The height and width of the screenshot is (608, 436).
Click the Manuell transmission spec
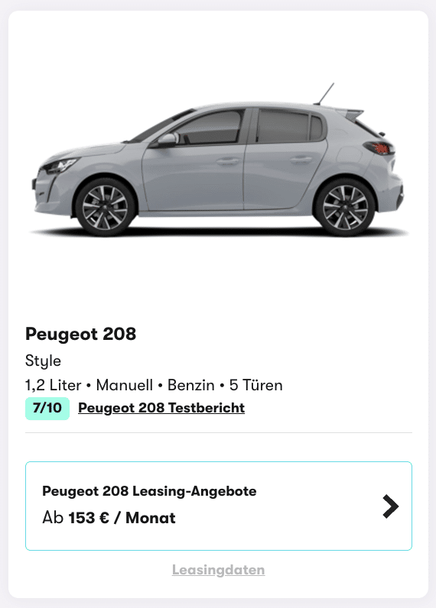tap(124, 386)
